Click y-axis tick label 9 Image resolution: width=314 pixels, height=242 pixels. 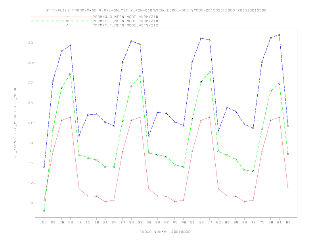tap(32, 203)
